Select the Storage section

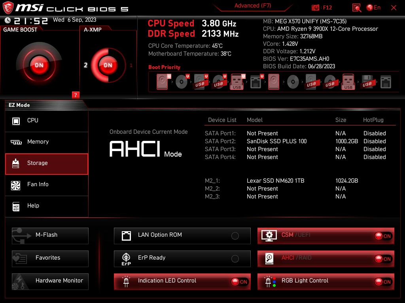tap(47, 164)
